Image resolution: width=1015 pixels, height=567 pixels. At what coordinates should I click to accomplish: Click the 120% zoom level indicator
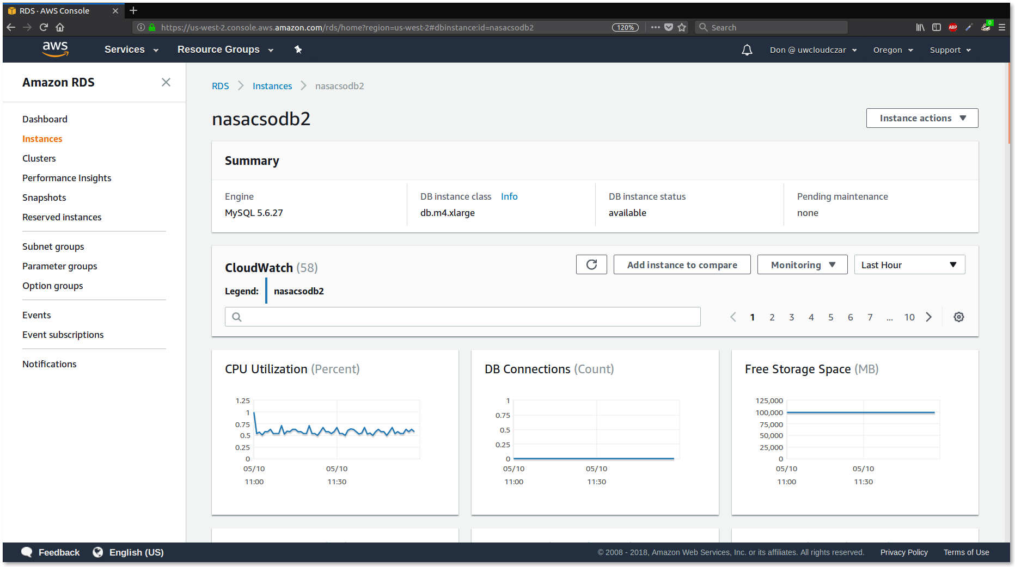coord(625,27)
